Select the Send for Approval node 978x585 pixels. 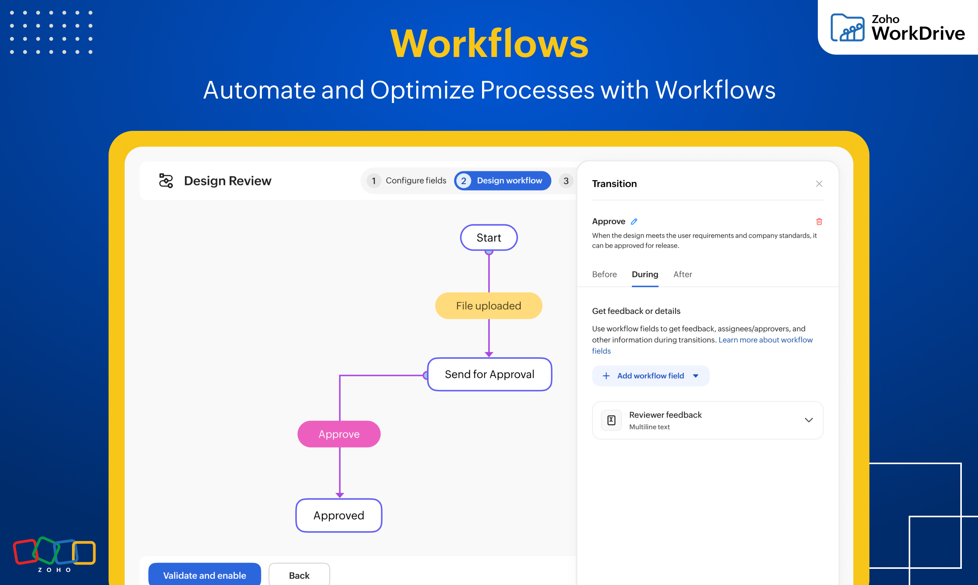pyautogui.click(x=489, y=374)
